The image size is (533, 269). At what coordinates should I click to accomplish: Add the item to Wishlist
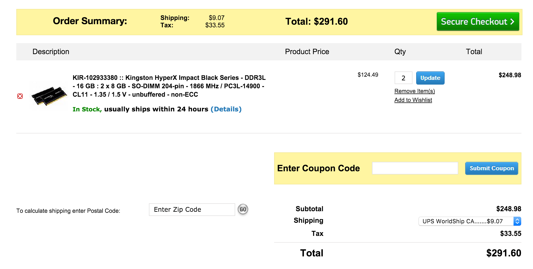[x=413, y=100]
